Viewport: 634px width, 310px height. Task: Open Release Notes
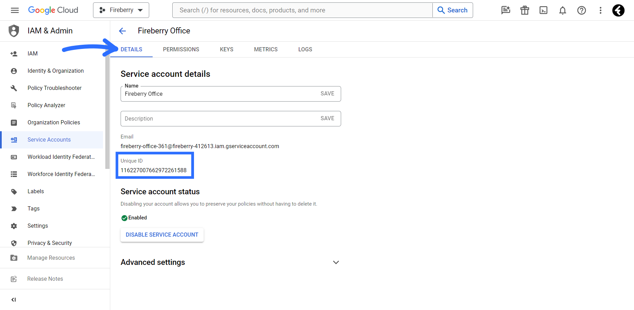coord(55,279)
